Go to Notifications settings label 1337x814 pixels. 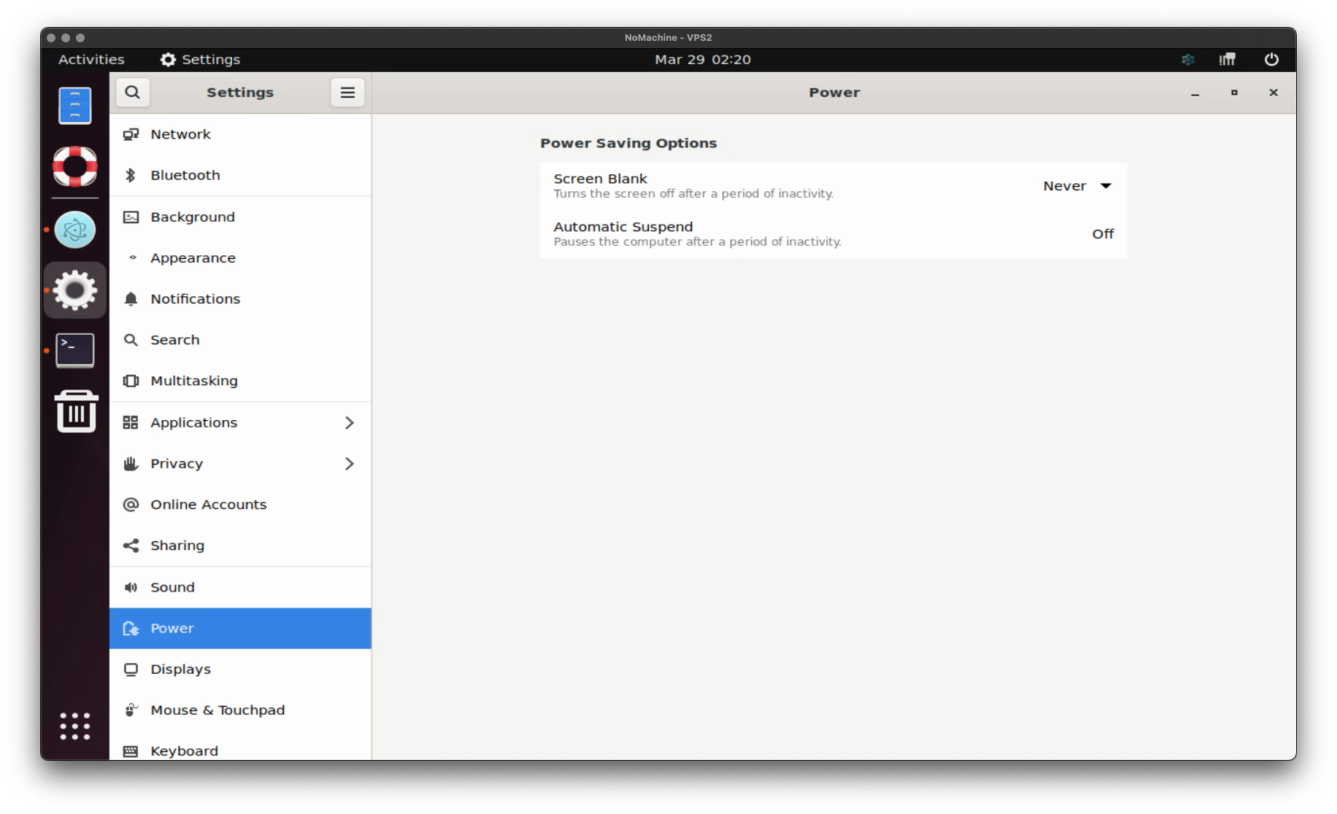point(196,299)
